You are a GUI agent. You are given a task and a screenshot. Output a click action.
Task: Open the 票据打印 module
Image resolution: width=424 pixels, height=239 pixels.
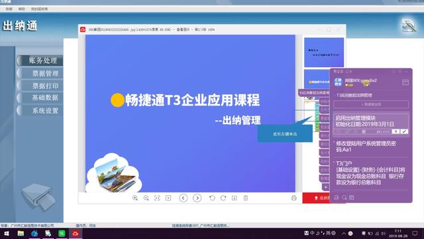click(40, 86)
